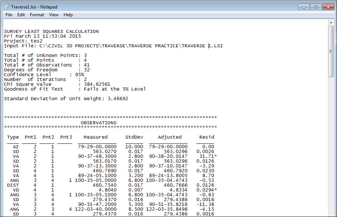Click the adjusted value 90-51-35.8216
337x217 pixels.
pyautogui.click(x=168, y=204)
